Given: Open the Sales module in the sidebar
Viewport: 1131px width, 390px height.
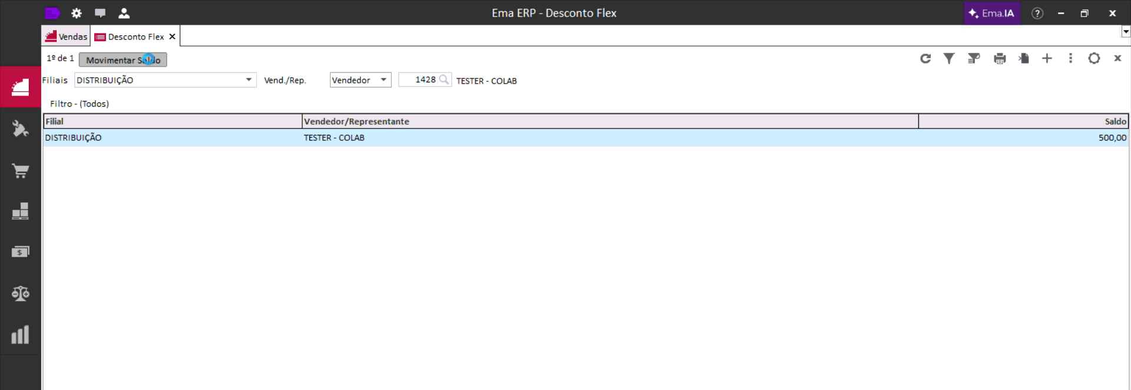Looking at the screenshot, I should pos(21,87).
